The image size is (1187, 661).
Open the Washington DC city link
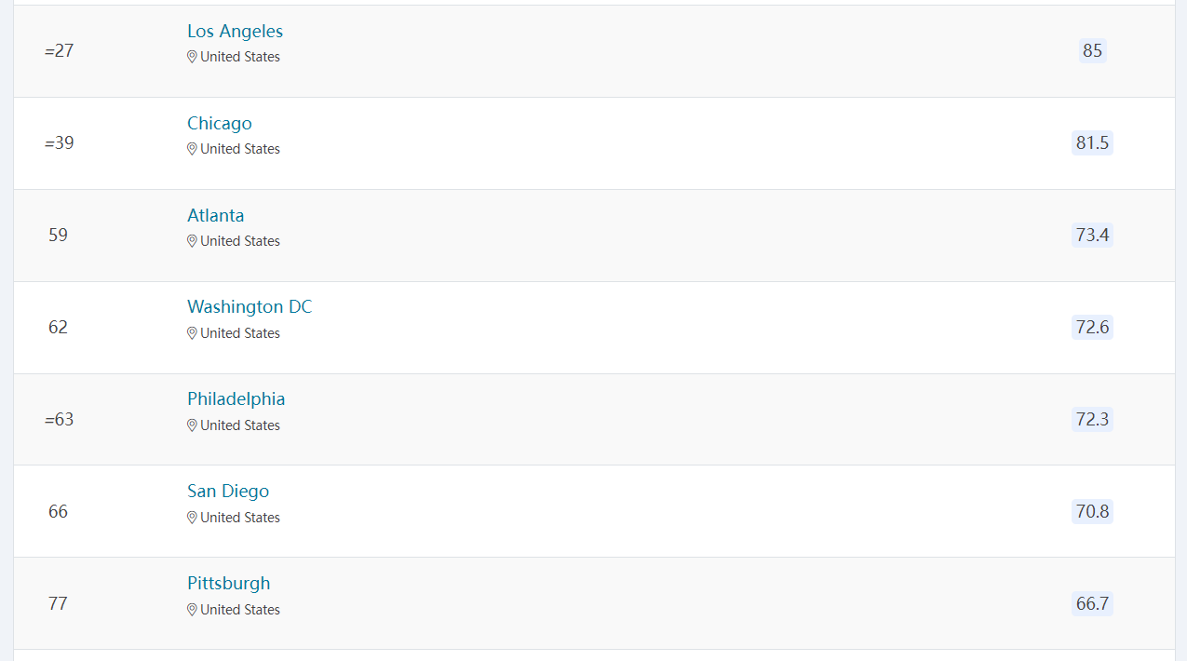(250, 307)
